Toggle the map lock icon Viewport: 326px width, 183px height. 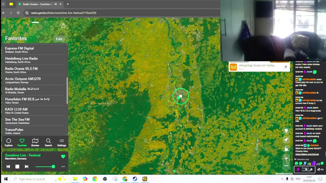tap(286, 149)
